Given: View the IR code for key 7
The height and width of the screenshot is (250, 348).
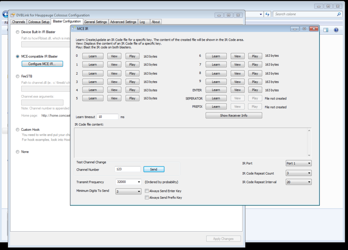Looking at the screenshot, I should tap(238, 65).
